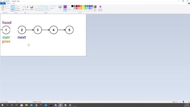Open Customize Quick Access Toolbar dropdown

coord(10,1)
